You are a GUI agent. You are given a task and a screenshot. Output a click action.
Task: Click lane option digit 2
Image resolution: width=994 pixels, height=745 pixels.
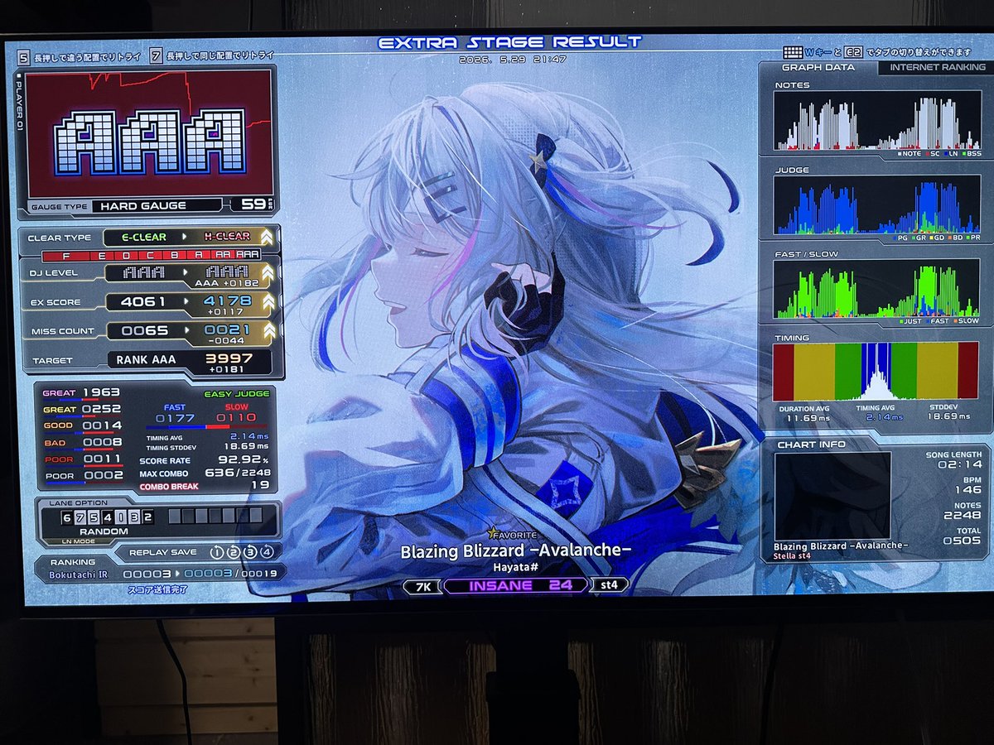click(147, 517)
